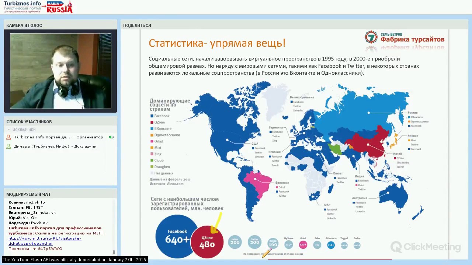Click the Tagged 100+ circle
The height and width of the screenshot is (265, 472).
tap(344, 245)
